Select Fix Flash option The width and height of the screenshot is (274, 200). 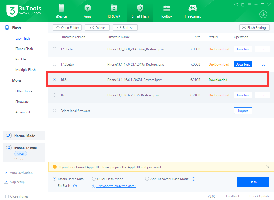pos(55,185)
